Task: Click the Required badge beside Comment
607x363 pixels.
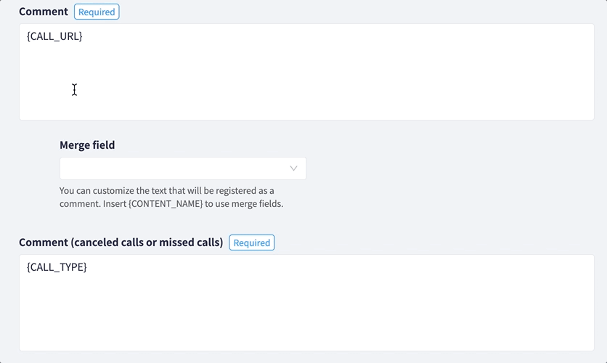Action: (x=97, y=12)
